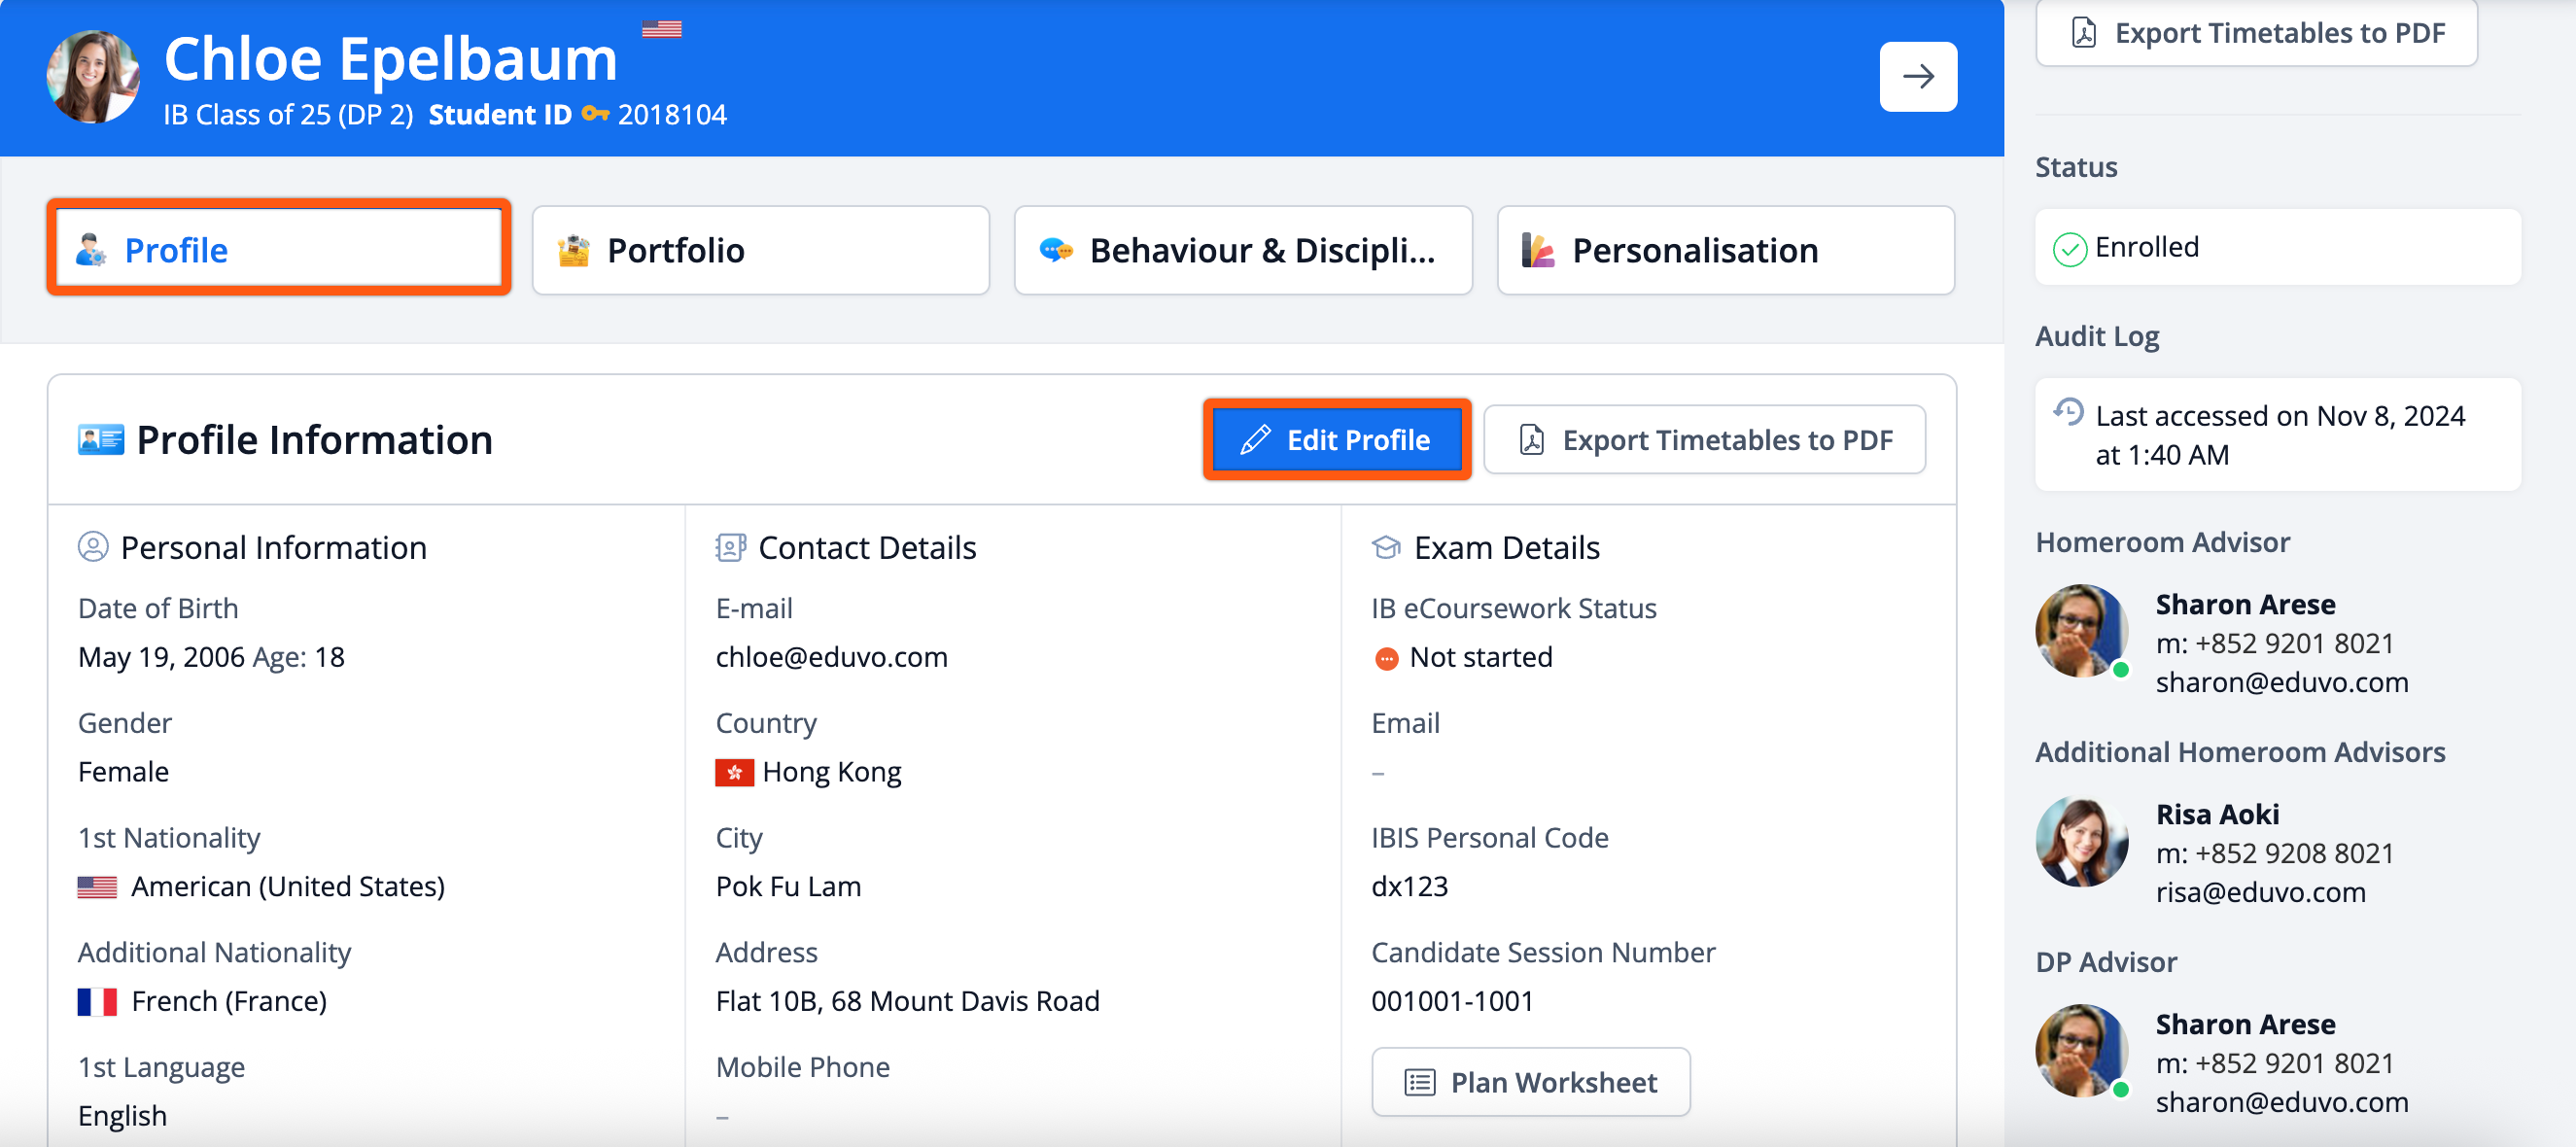2576x1147 pixels.
Task: Click the gender value 'Female'
Action: (x=123, y=772)
